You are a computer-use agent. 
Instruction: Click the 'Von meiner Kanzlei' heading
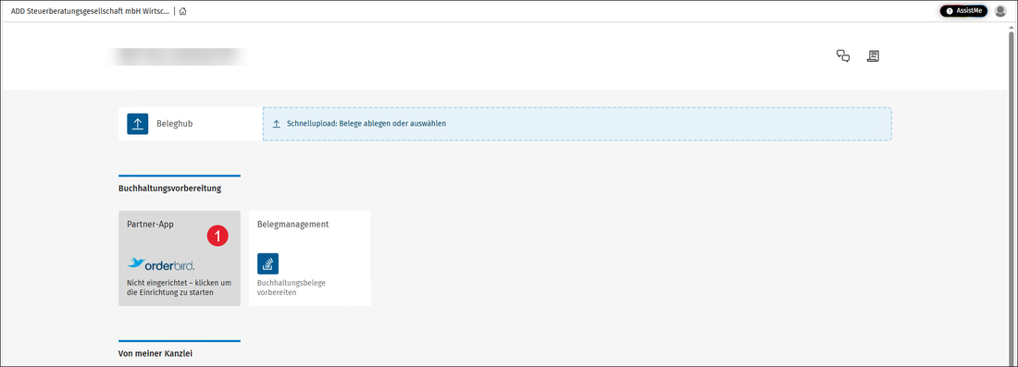155,354
